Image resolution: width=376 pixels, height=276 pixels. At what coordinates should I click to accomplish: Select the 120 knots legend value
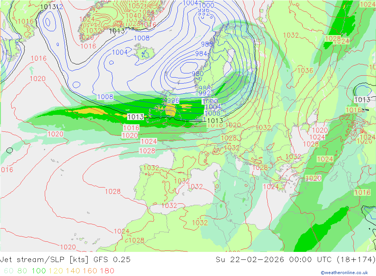(x=56, y=271)
